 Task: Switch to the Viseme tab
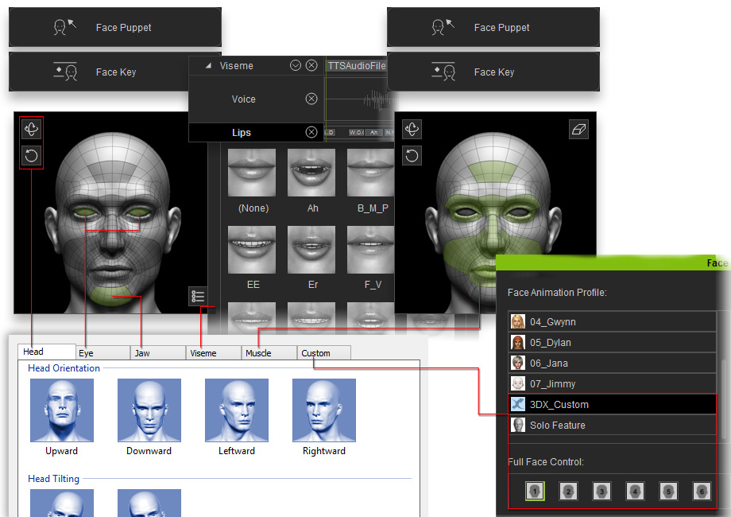click(214, 353)
